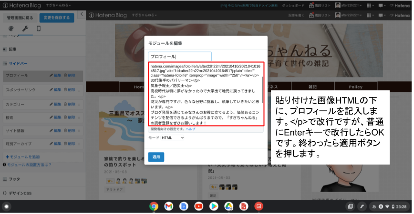
Task: Click the Hatena Blog logo in top bar
Action: (x=21, y=5)
